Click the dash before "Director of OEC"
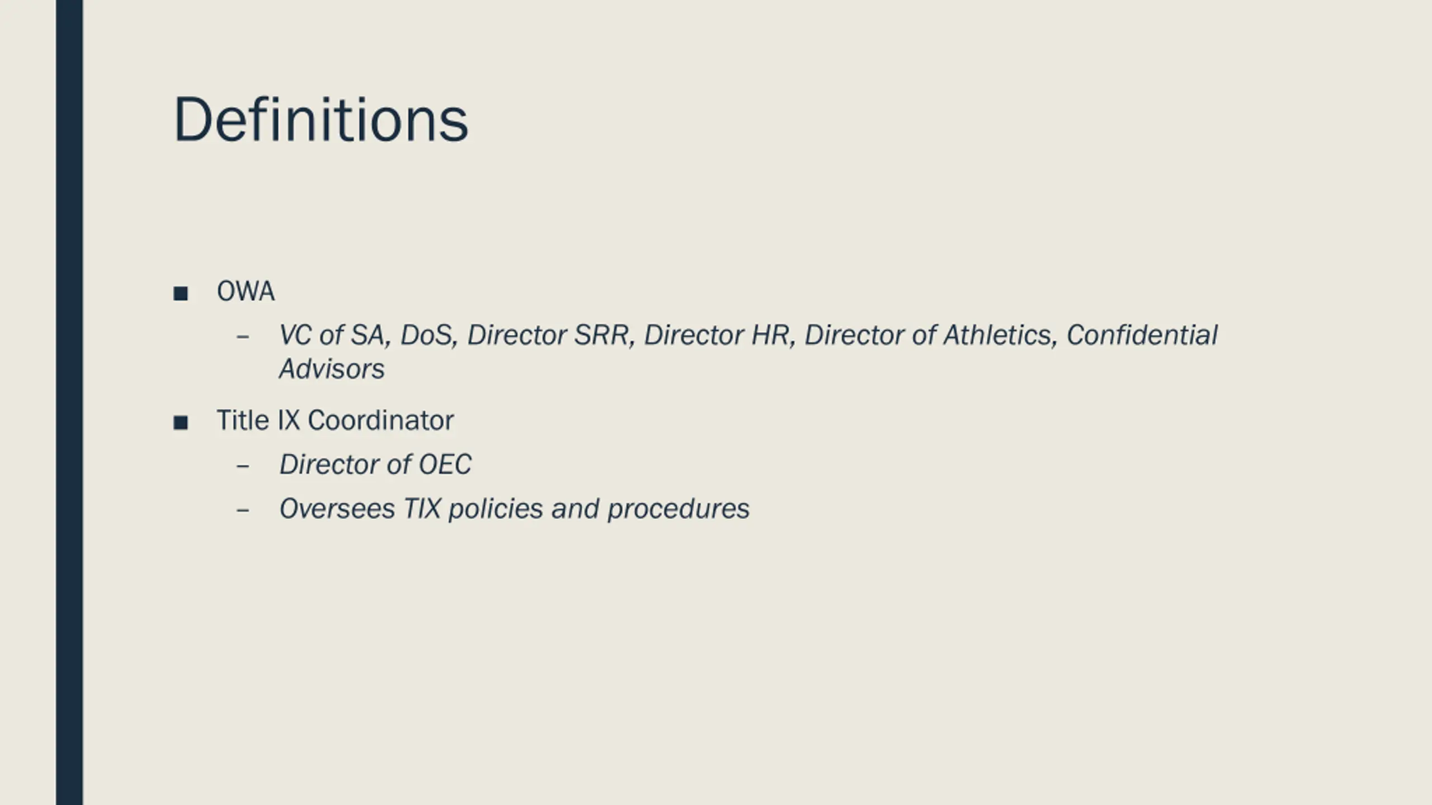This screenshot has height=805, width=1432. pos(242,466)
